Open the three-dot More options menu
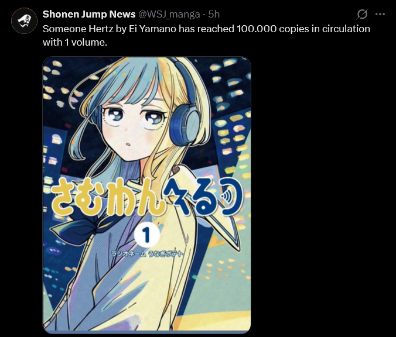This screenshot has height=337, width=396. pyautogui.click(x=380, y=15)
